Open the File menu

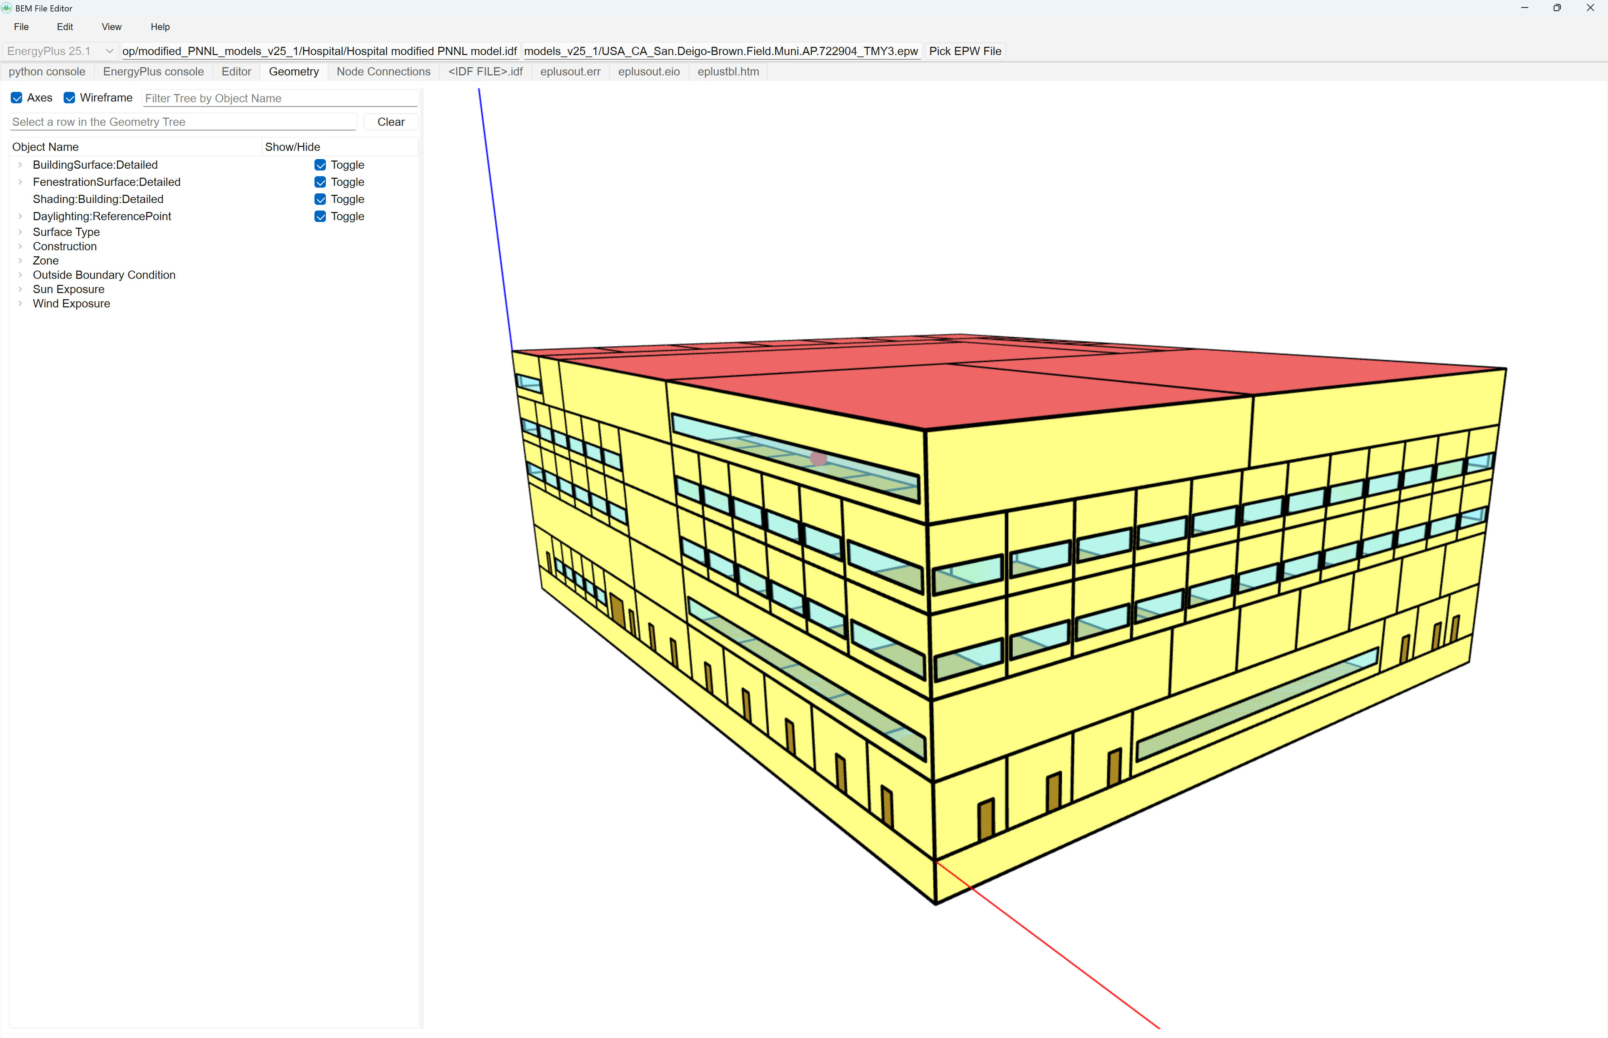click(21, 27)
